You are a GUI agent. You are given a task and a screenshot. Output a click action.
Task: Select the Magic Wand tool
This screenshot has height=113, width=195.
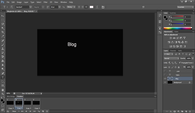click(x=3, y=28)
